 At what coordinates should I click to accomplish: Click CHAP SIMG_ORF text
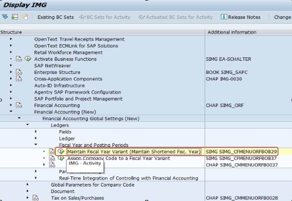(225, 106)
